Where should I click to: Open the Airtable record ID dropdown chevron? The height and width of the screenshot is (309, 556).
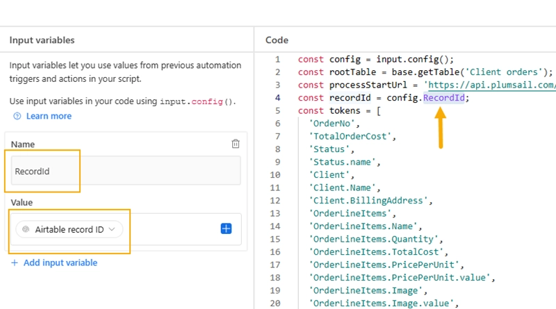click(112, 229)
